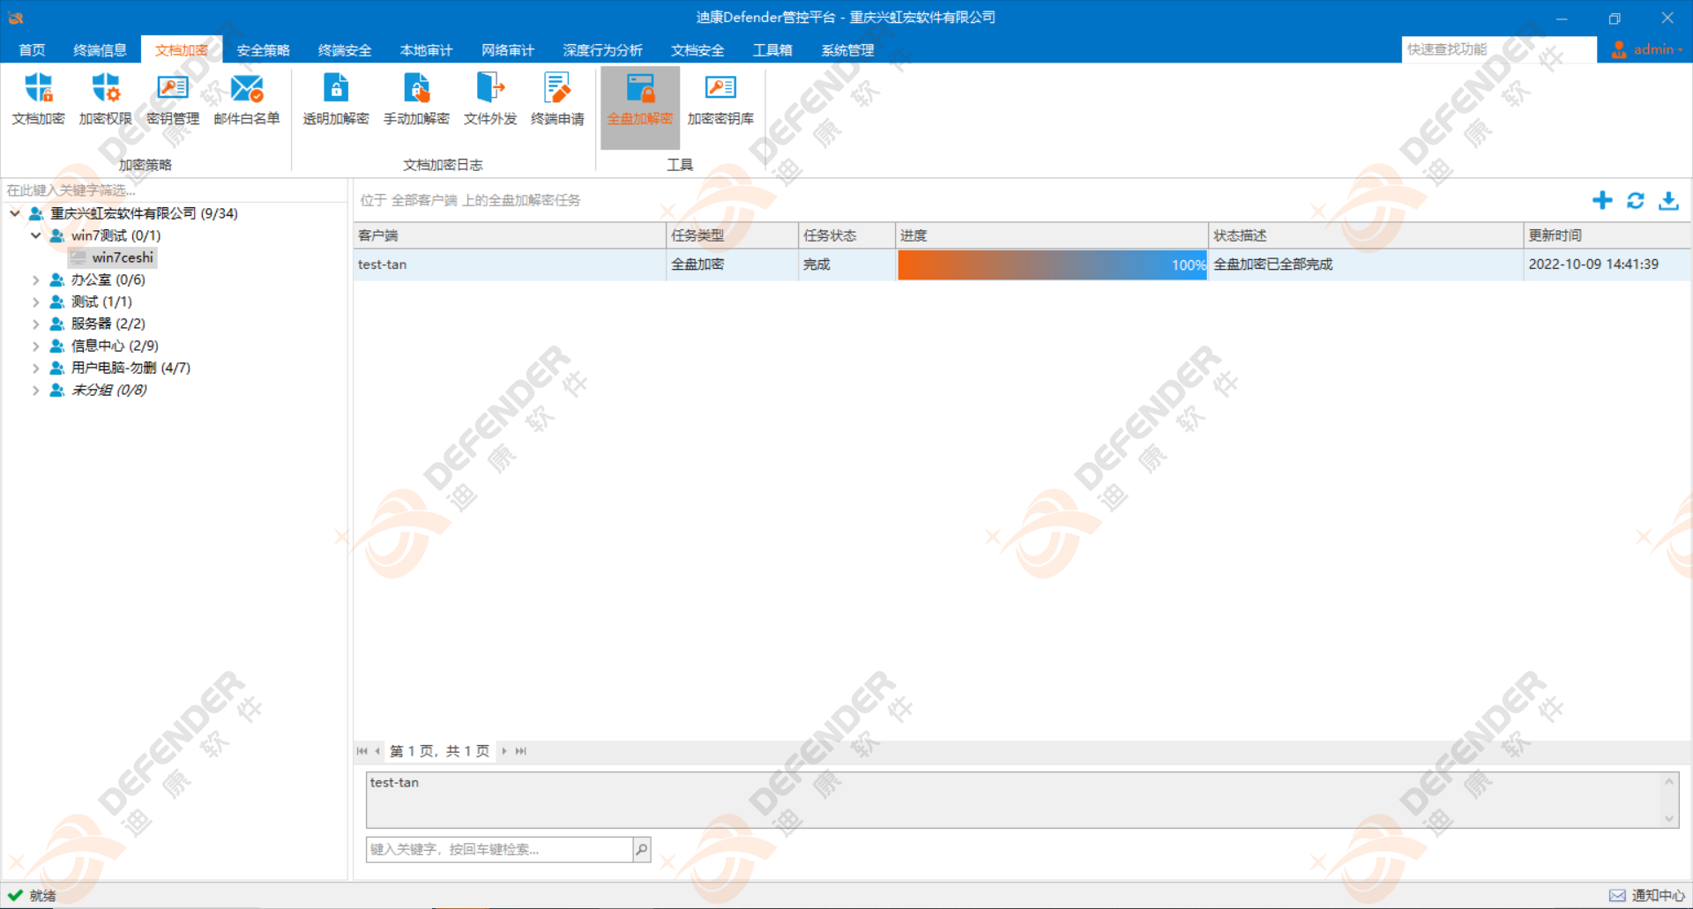Click the application logo icon in title bar
This screenshot has height=909, width=1693.
coord(16,17)
